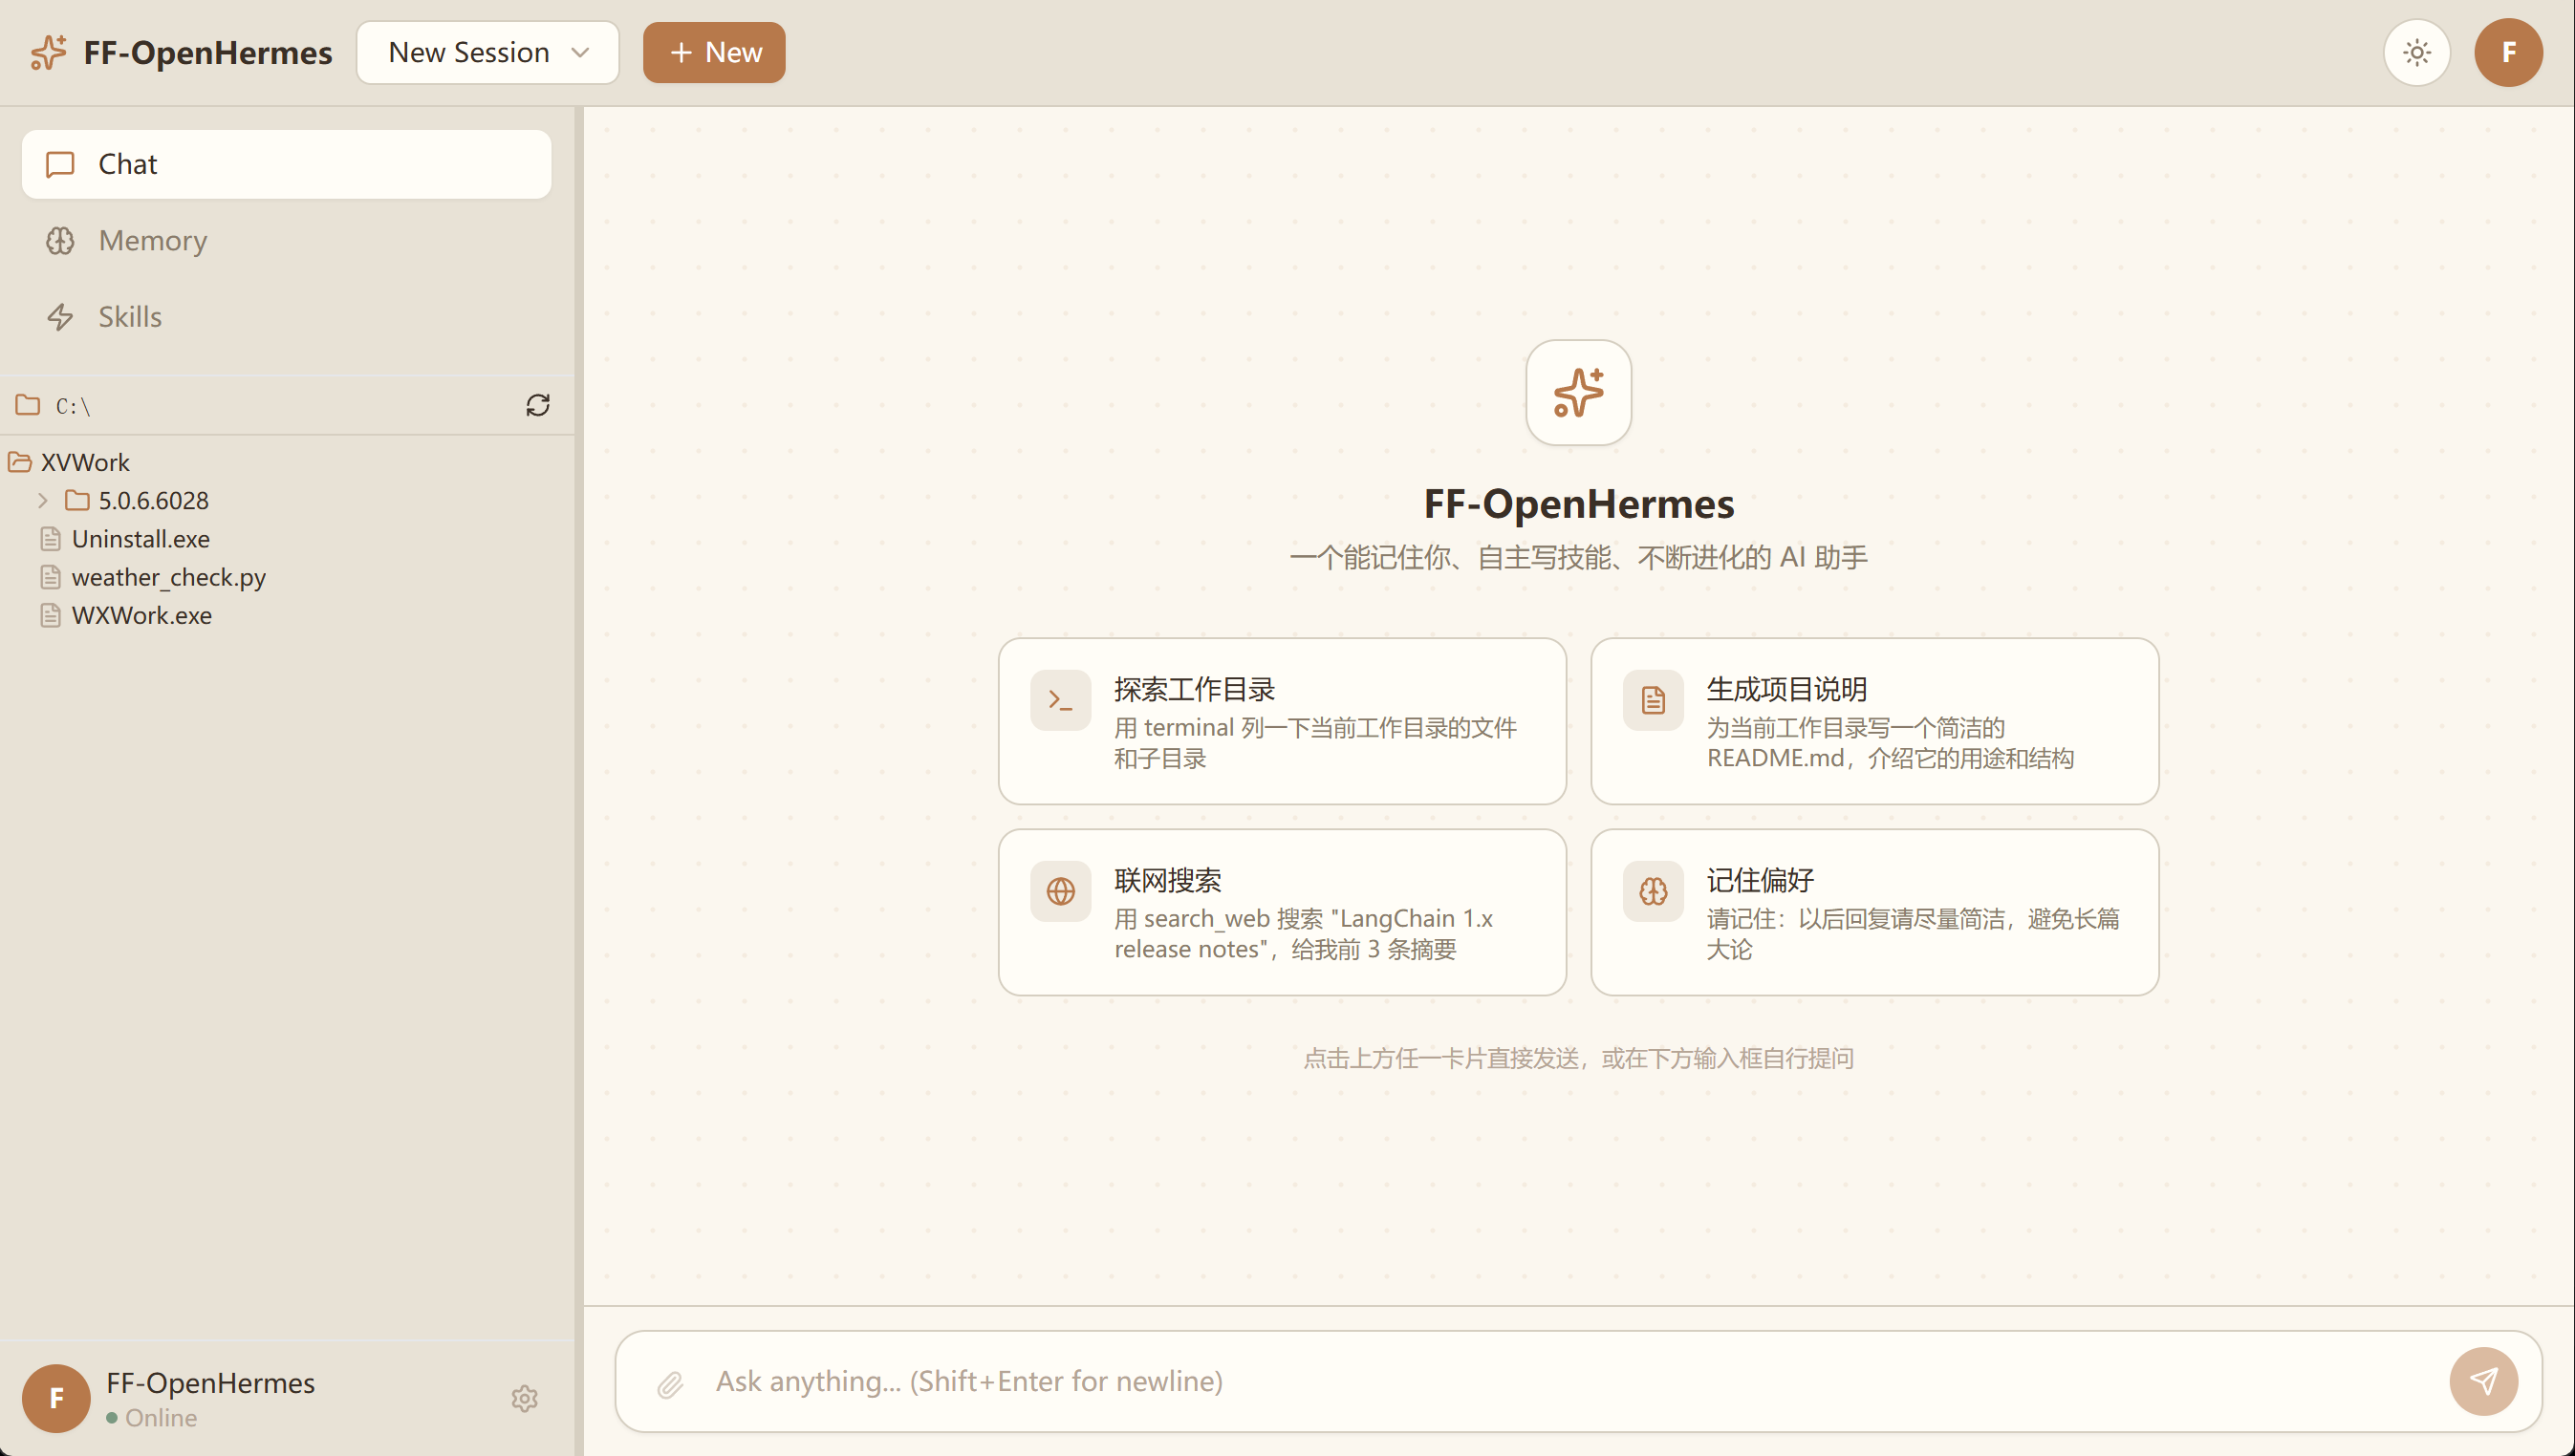Click the FF-OpenHermes title in header
This screenshot has height=1456, width=2575.
[x=208, y=52]
